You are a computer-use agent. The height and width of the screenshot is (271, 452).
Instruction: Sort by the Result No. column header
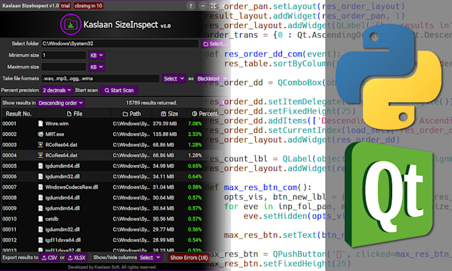tap(19, 114)
